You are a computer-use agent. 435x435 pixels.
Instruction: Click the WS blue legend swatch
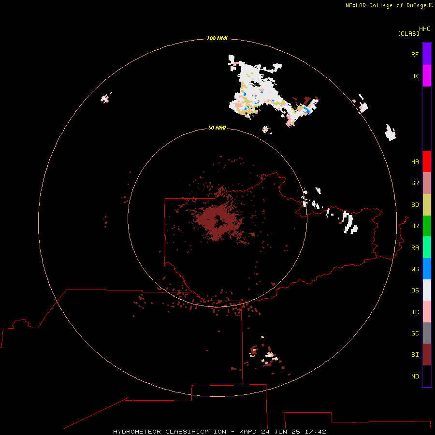427,269
